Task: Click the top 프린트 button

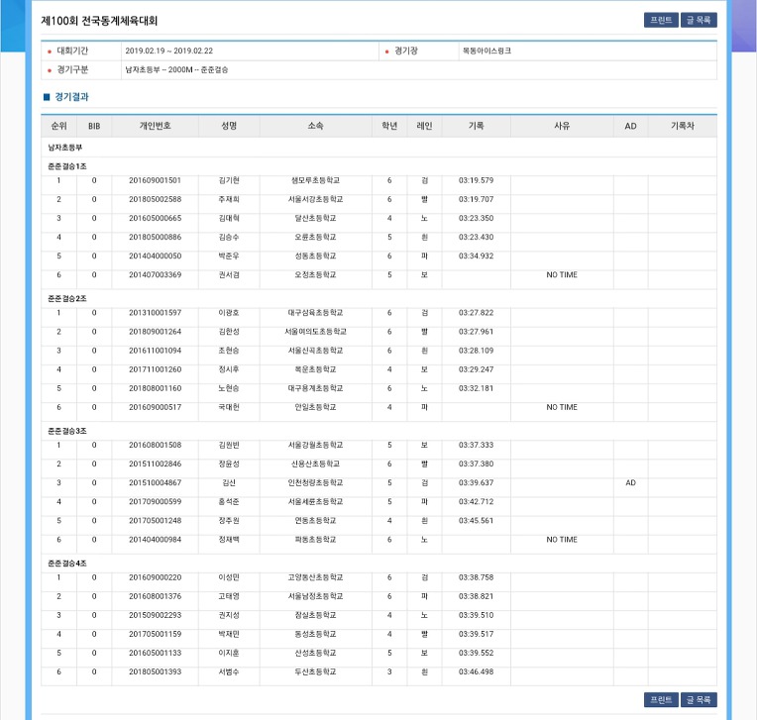Action: [x=661, y=20]
